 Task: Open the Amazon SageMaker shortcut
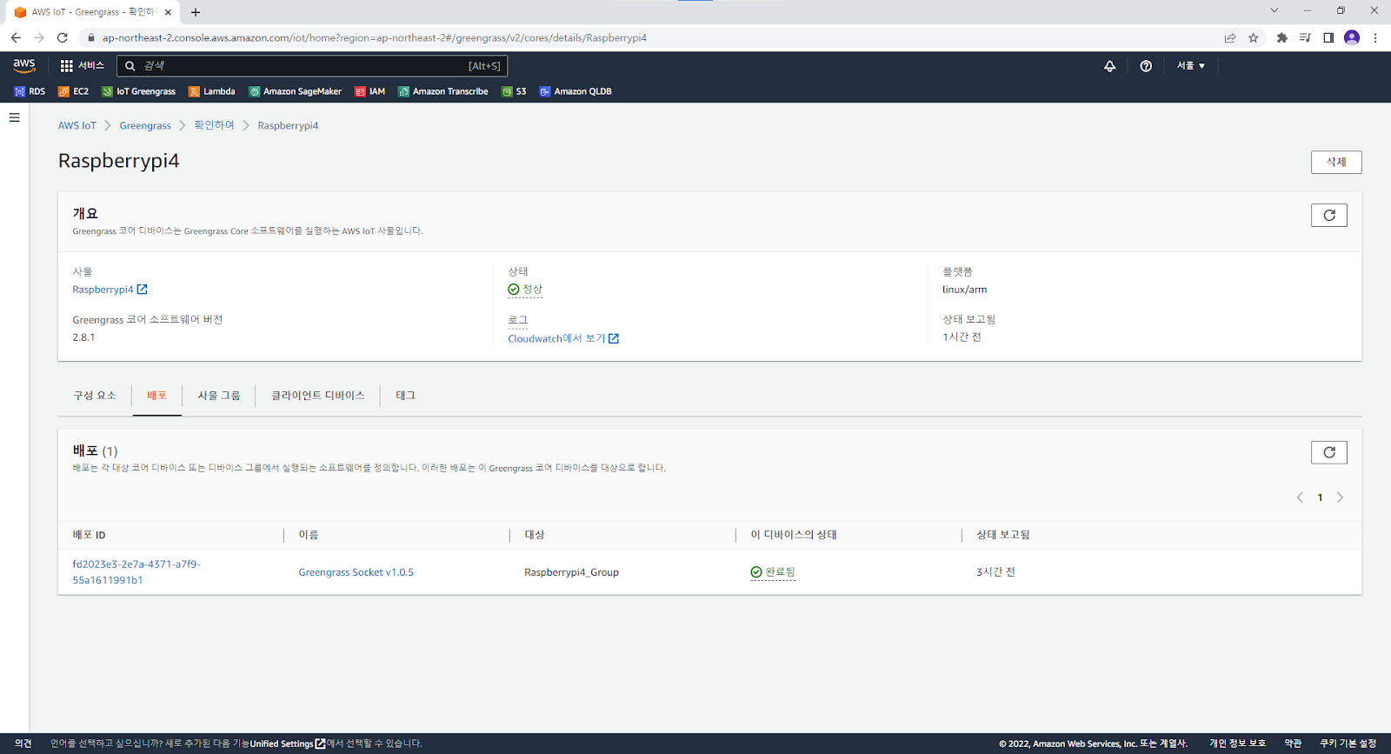tap(296, 91)
